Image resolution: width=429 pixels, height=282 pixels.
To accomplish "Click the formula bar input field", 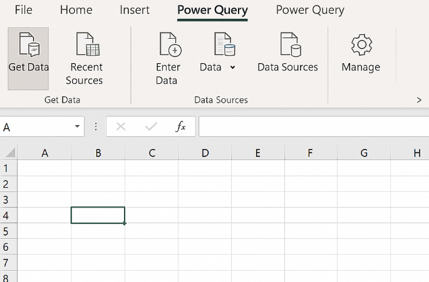I will click(314, 126).
